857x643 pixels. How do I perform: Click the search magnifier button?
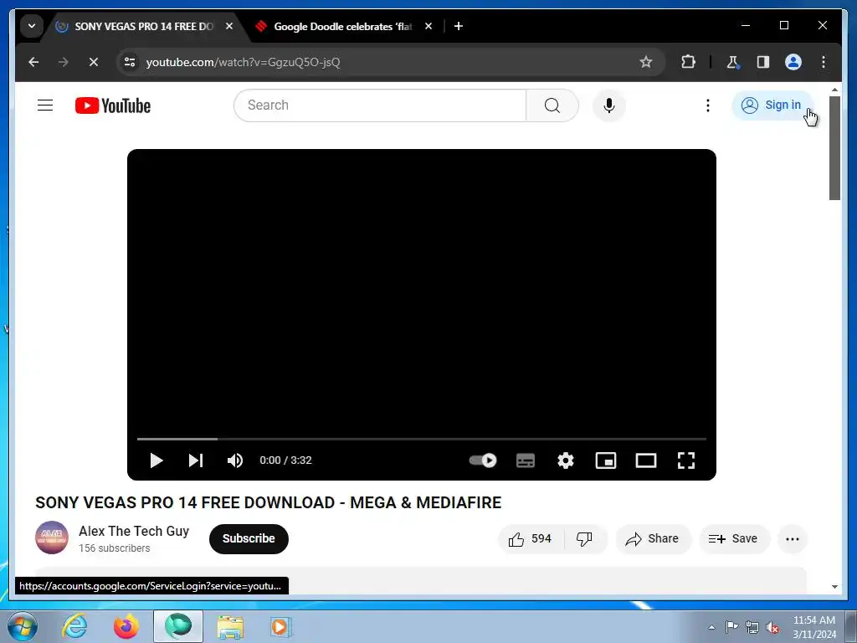[552, 105]
